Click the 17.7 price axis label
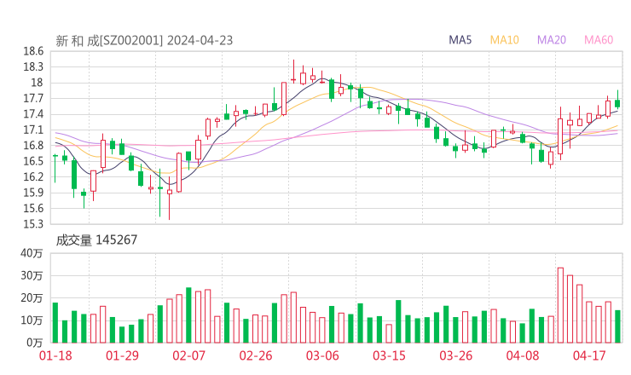The width and height of the screenshot is (631, 375). tap(33, 98)
